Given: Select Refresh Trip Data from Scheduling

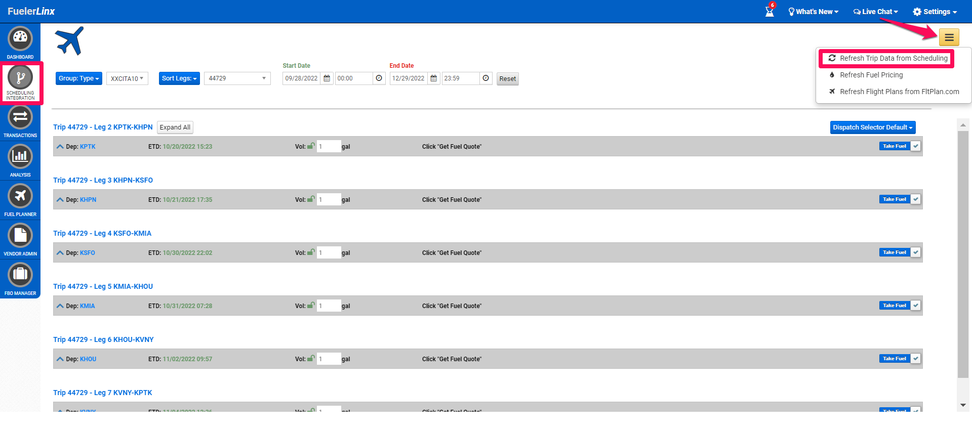Looking at the screenshot, I should 887,58.
